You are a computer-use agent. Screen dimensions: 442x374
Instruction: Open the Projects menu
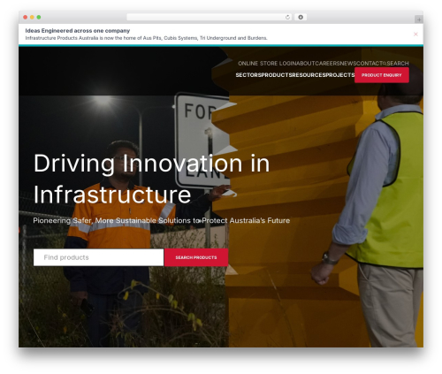(x=340, y=75)
